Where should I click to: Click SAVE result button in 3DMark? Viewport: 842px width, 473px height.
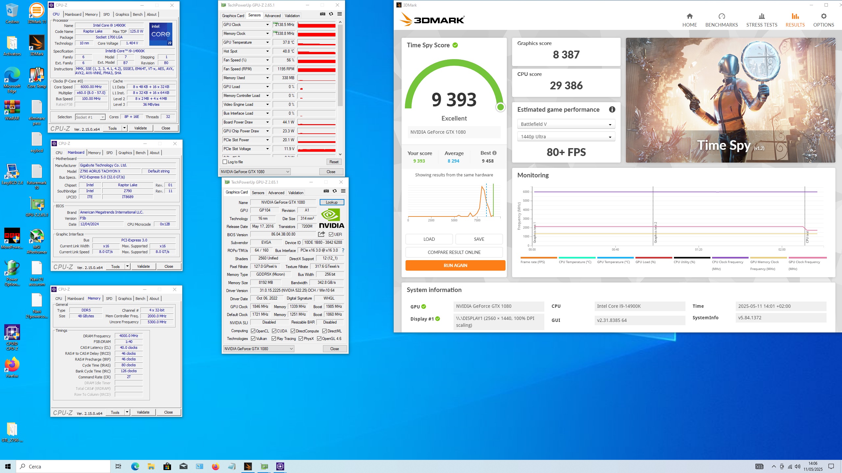tap(479, 239)
